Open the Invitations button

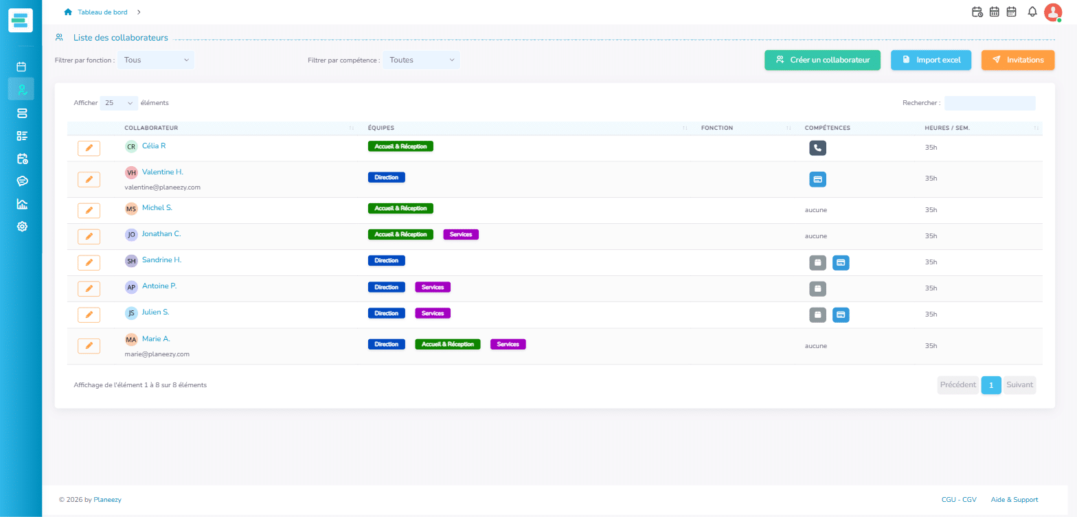1017,60
